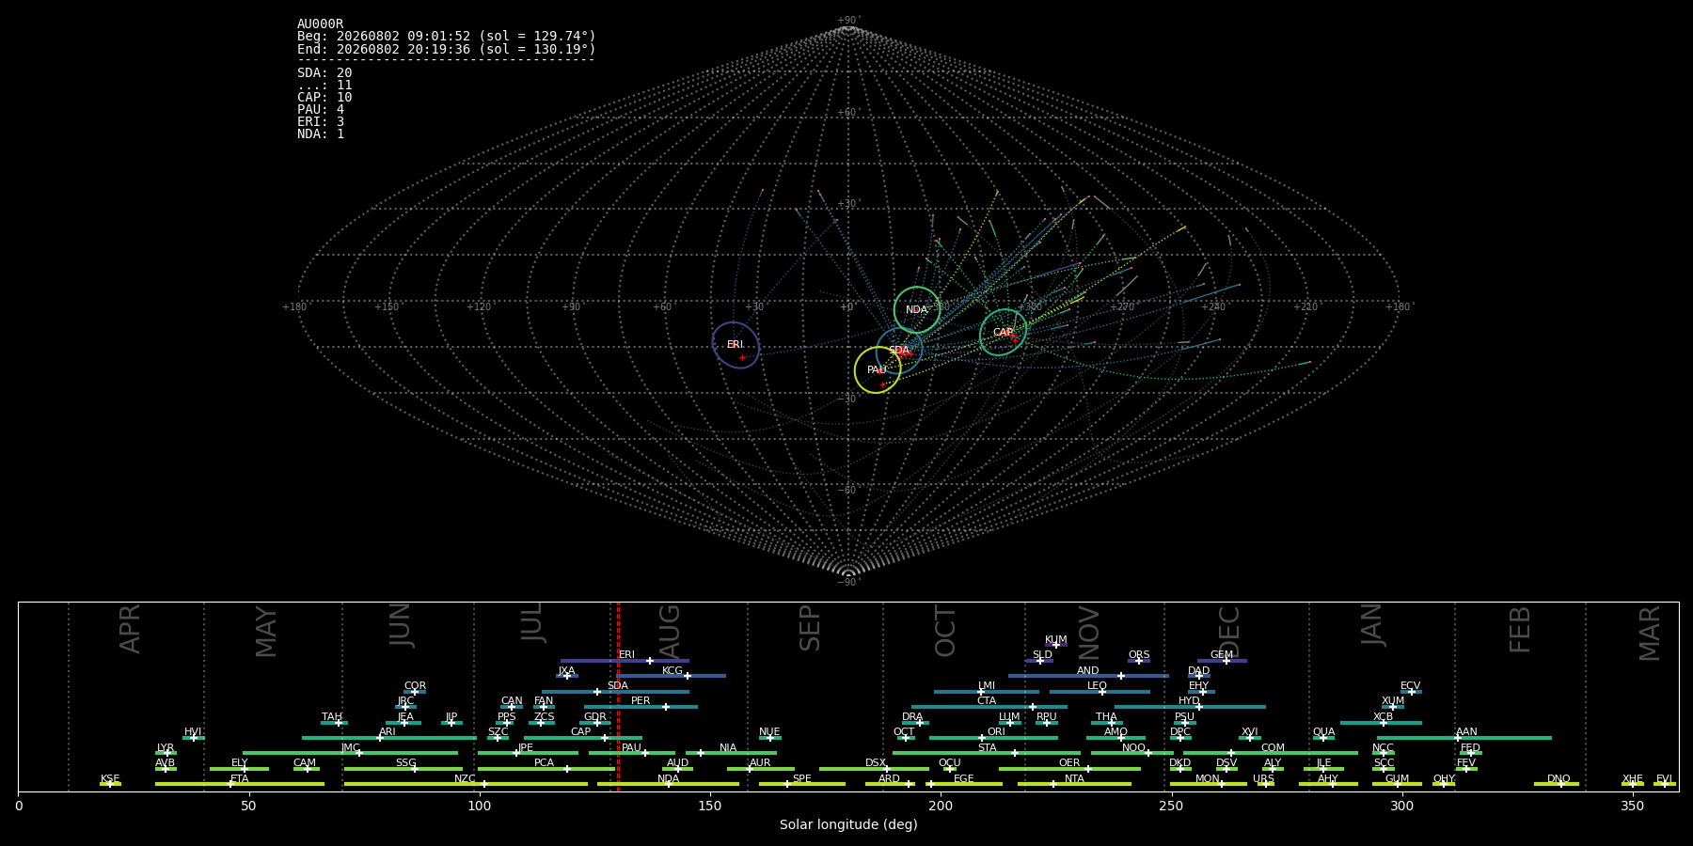Click the AUG month label
The image size is (1693, 846).
(x=670, y=631)
